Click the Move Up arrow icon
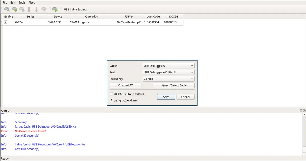 tap(29, 9)
